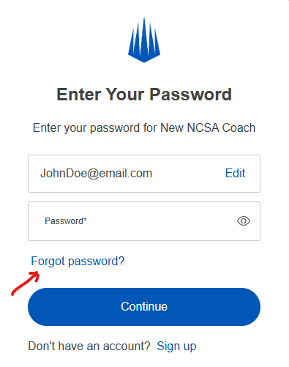Image resolution: width=289 pixels, height=367 pixels.
Task: Select the JohnDoe@email.com email text
Action: click(96, 174)
